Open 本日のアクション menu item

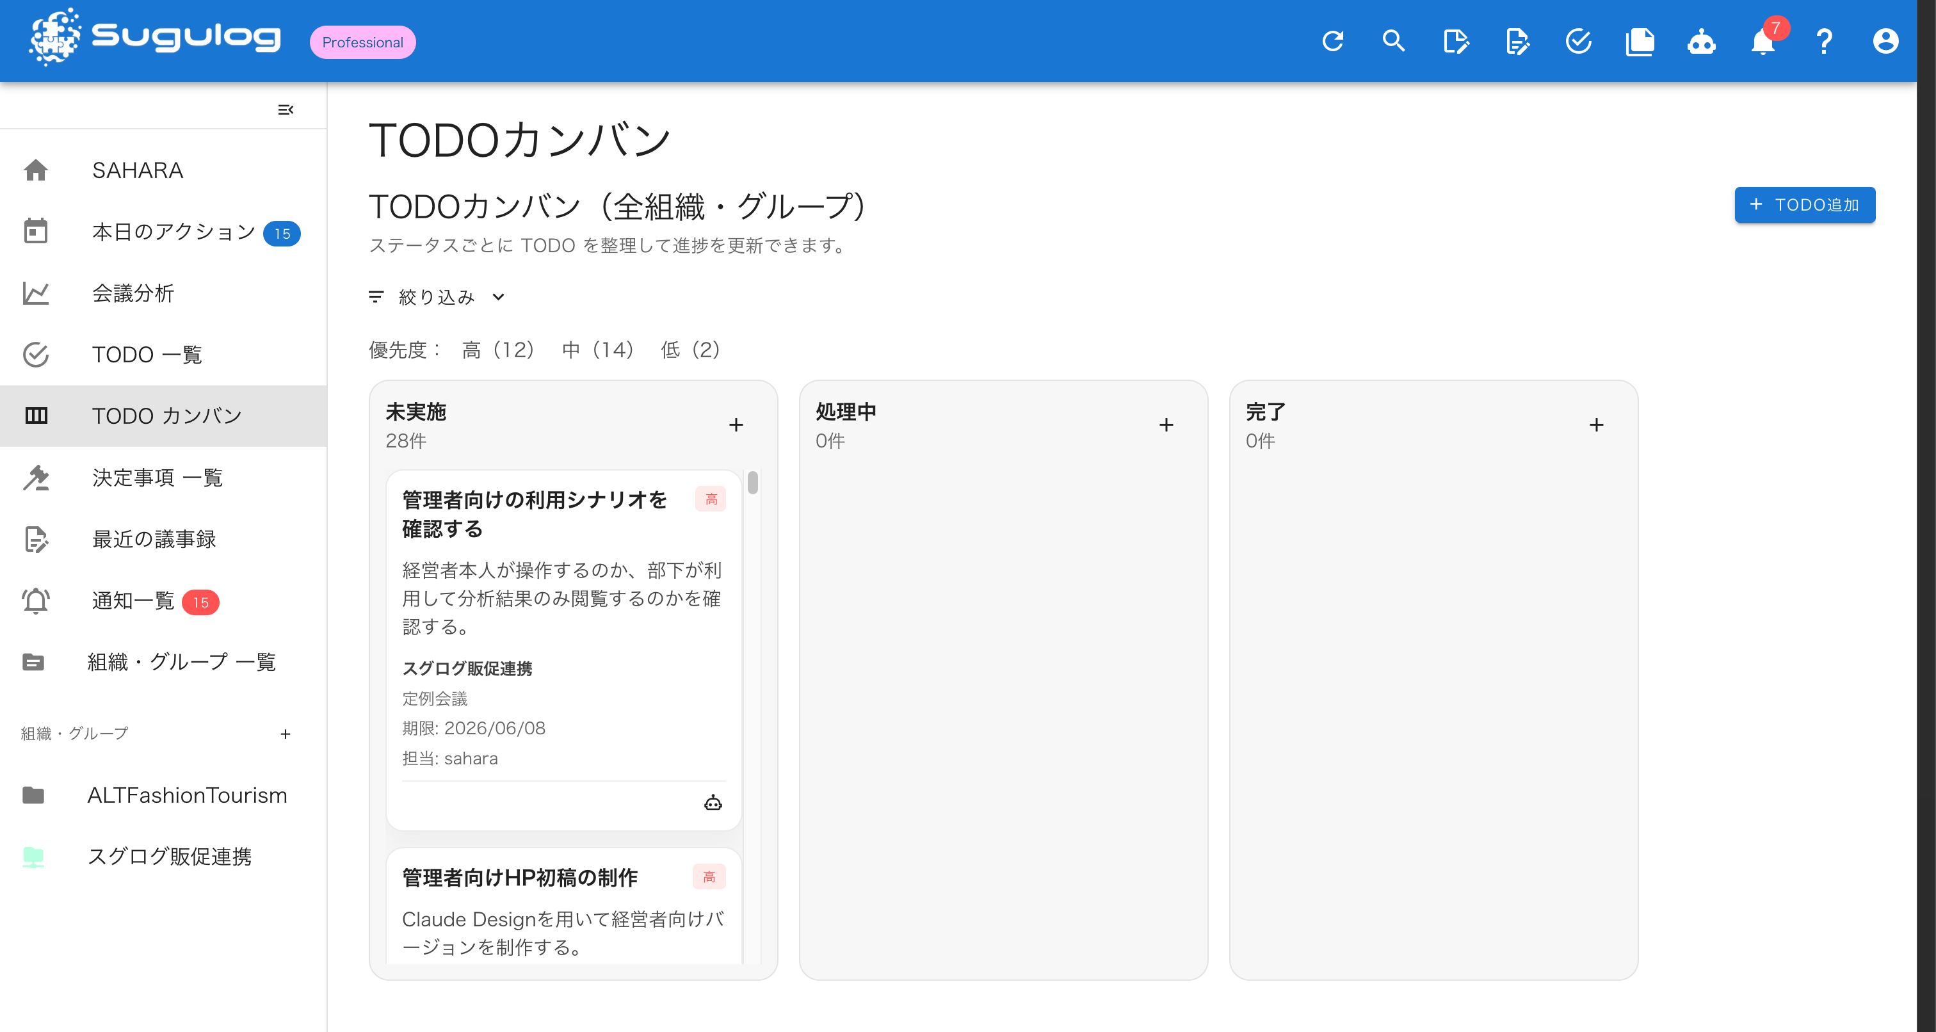163,232
